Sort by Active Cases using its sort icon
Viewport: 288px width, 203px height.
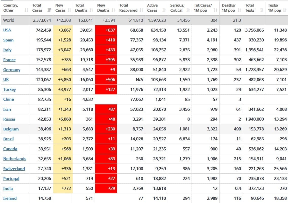click(164, 10)
